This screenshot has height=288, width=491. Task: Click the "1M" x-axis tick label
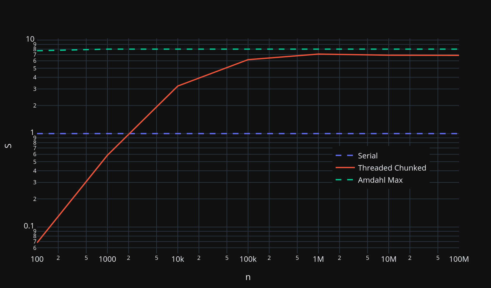tap(318, 259)
